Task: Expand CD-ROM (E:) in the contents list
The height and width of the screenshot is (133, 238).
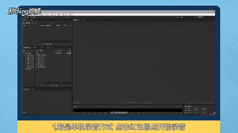Action: point(36,55)
